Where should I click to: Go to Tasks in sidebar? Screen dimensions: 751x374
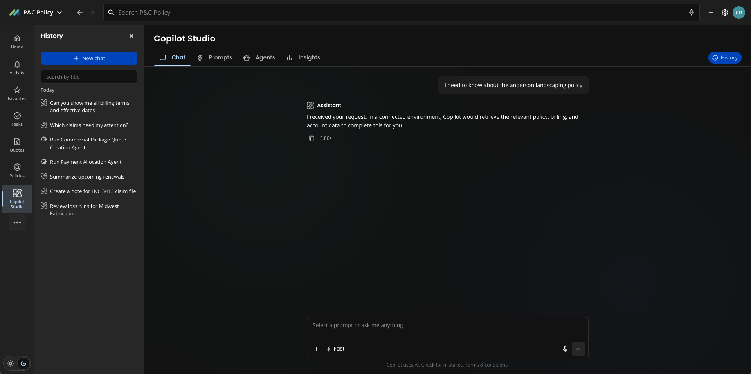coord(17,119)
